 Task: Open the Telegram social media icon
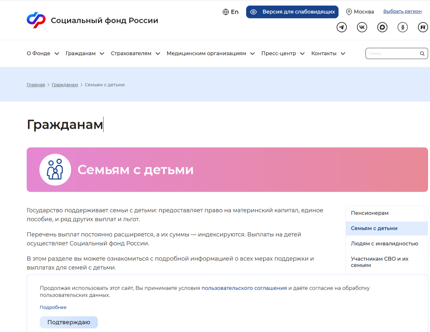coord(342,27)
